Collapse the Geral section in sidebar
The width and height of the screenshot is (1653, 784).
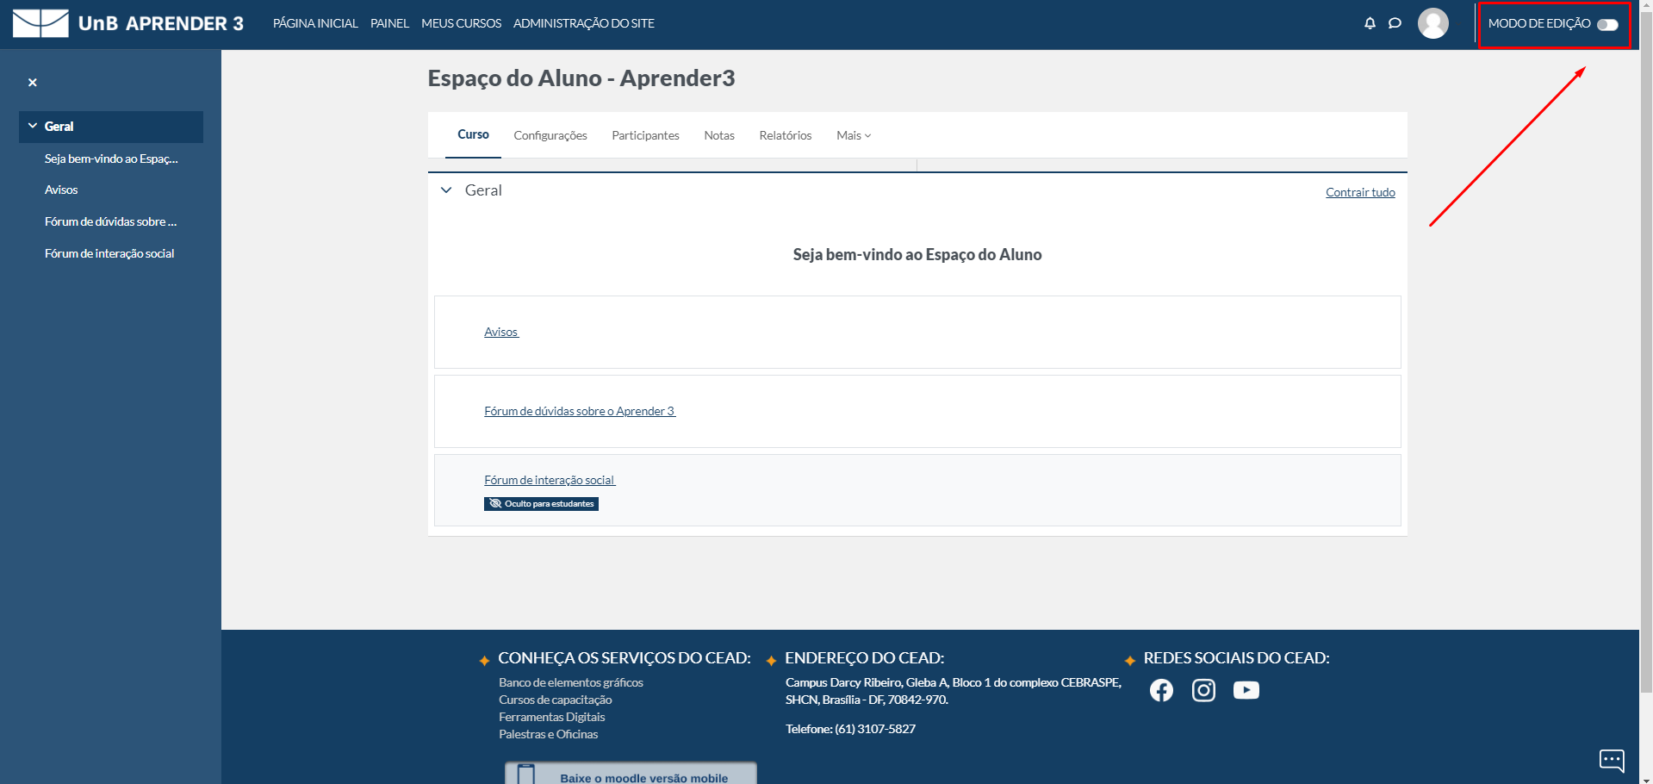[x=33, y=126]
